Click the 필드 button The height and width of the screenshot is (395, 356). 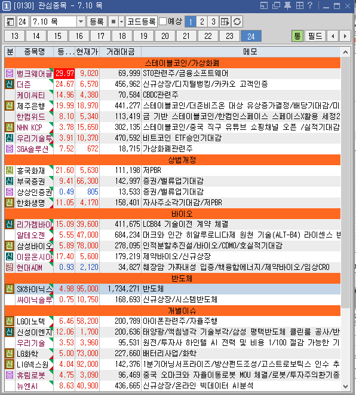click(x=315, y=36)
